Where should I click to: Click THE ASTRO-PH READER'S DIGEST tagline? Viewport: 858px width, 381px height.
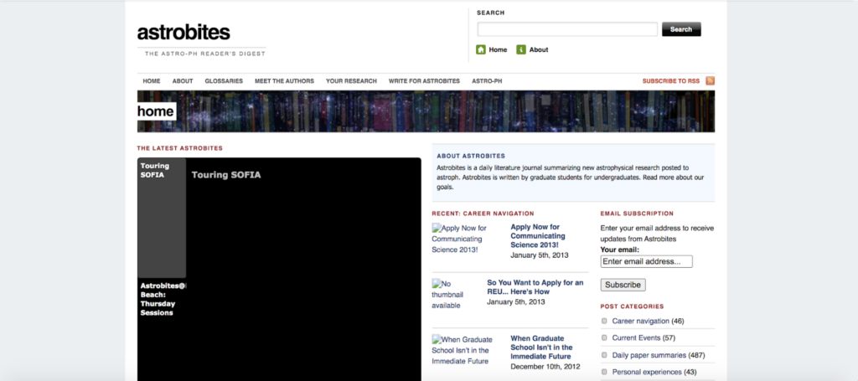(205, 54)
